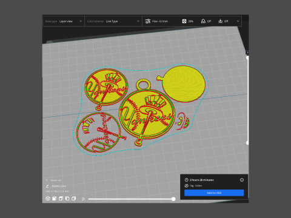Click the vertical layer slider top handle

click(x=247, y=58)
